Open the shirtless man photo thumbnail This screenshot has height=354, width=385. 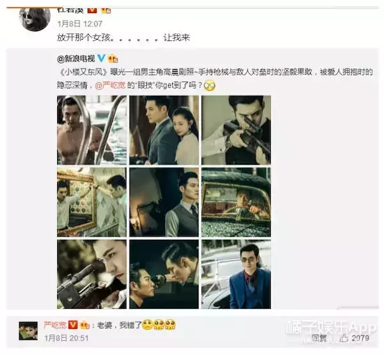(92, 130)
